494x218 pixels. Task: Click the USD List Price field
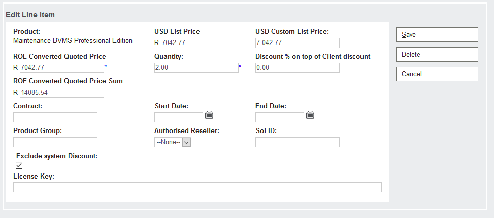203,43
